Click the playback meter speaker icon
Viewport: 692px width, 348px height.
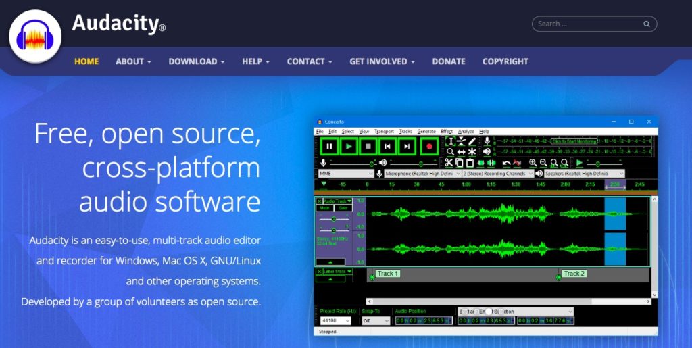(x=487, y=152)
